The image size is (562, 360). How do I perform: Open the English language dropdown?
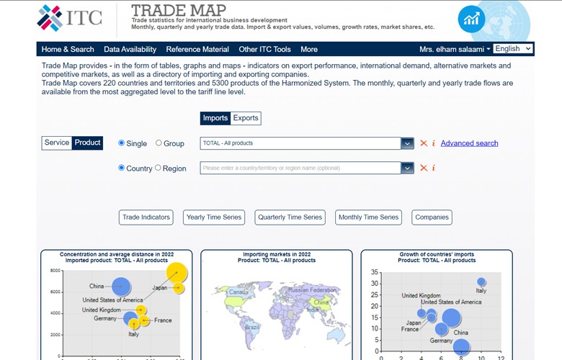click(x=513, y=49)
